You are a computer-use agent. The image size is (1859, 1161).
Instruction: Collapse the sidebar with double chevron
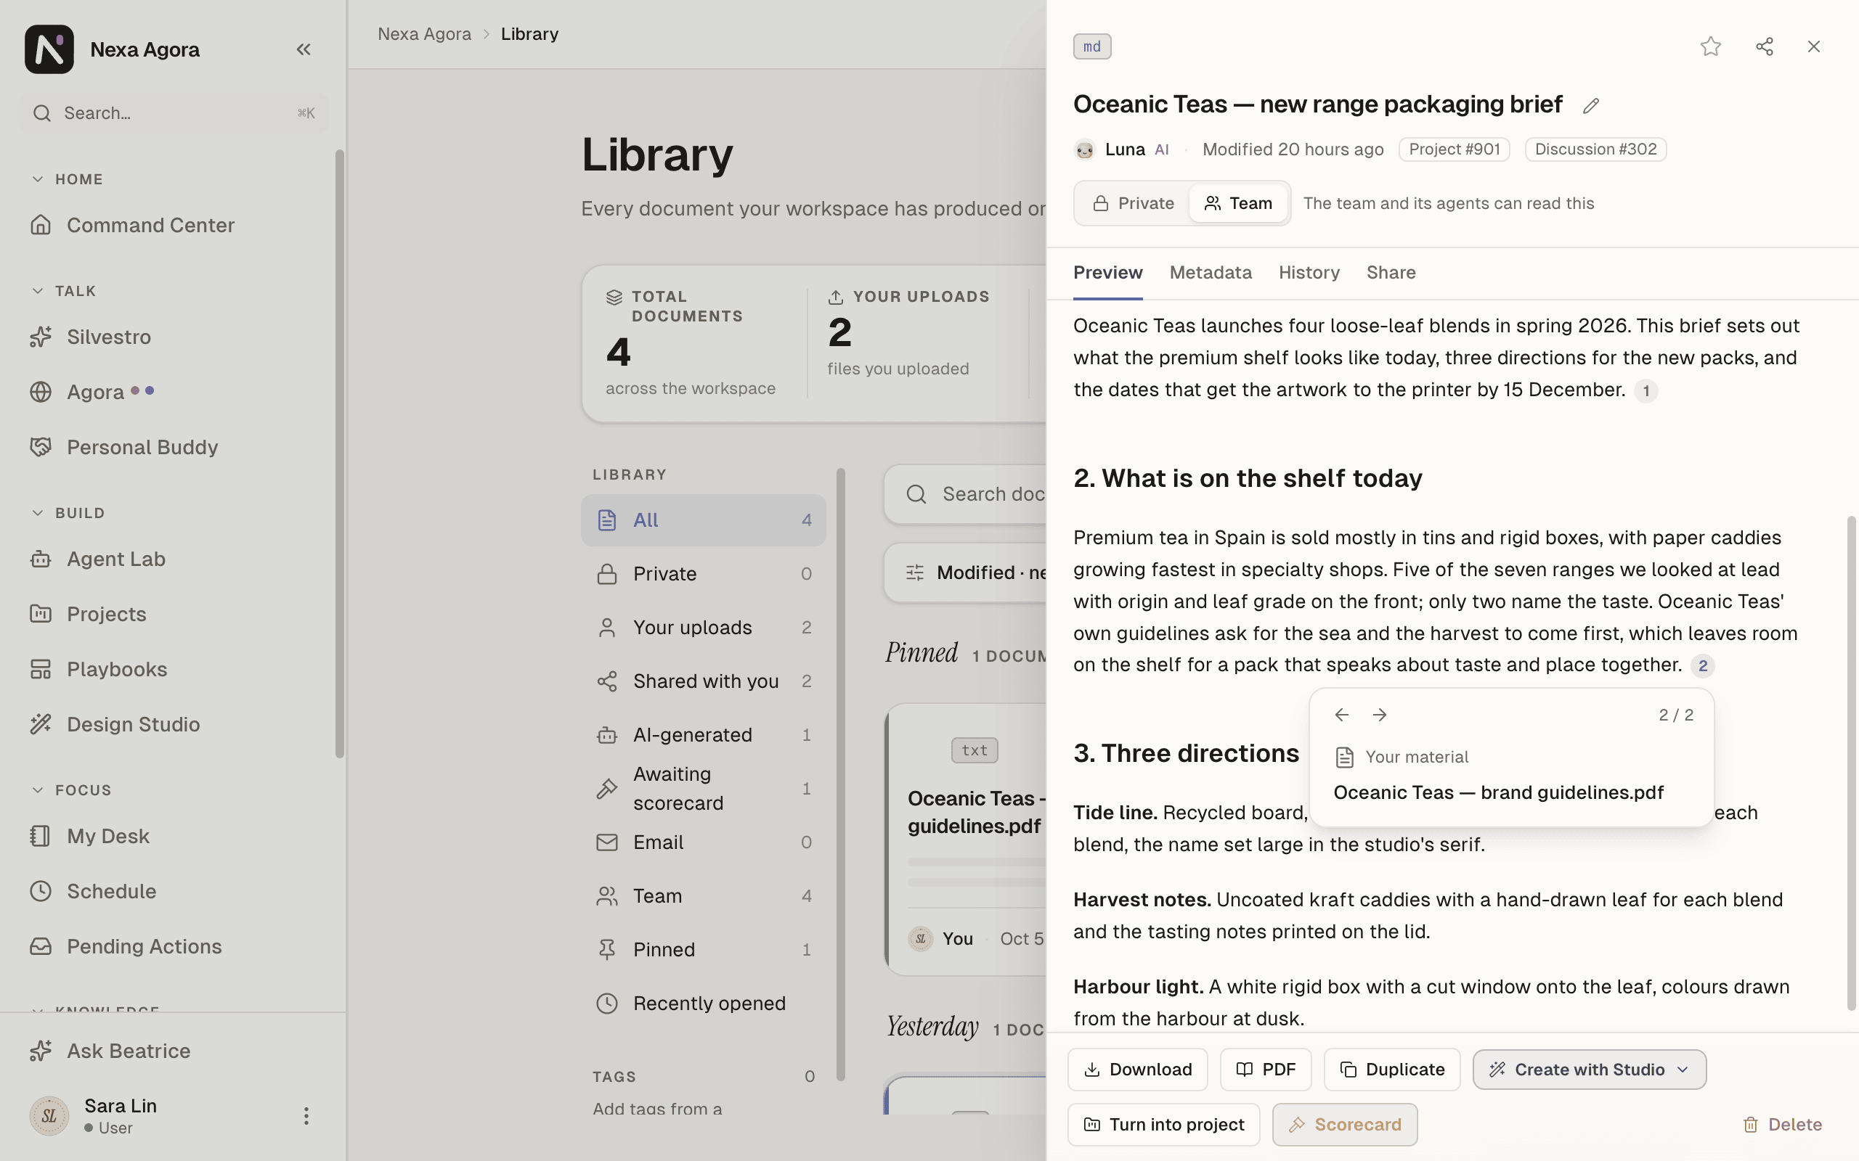tap(304, 49)
